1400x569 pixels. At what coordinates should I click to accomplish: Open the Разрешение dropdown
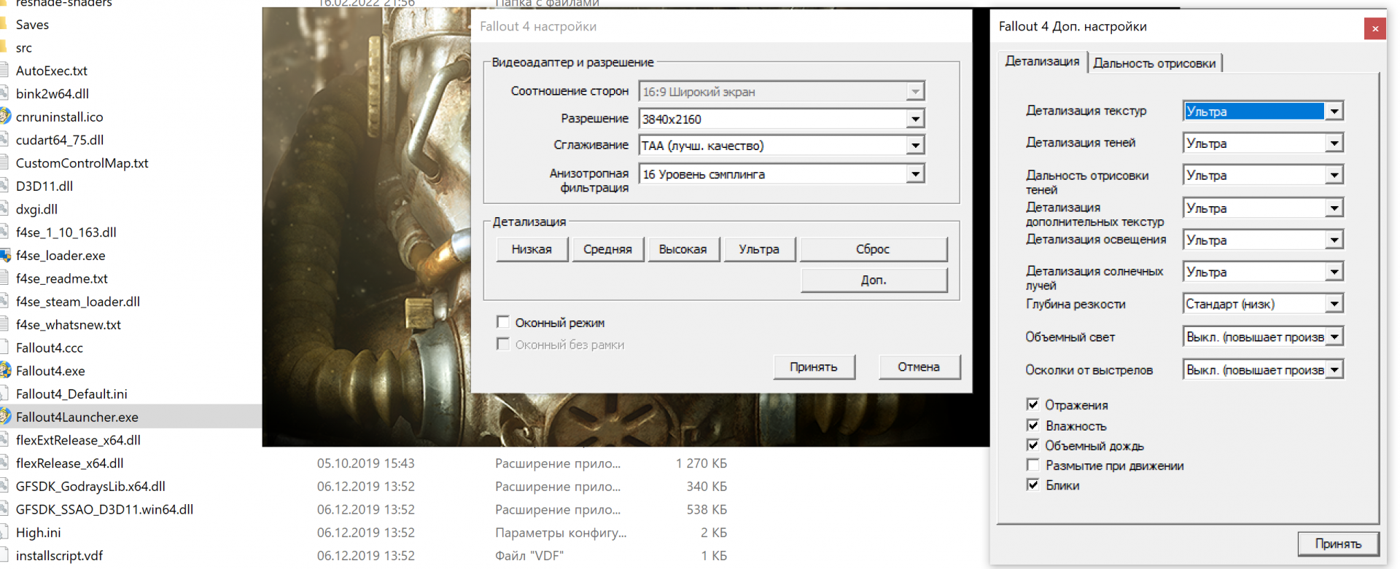tap(915, 119)
